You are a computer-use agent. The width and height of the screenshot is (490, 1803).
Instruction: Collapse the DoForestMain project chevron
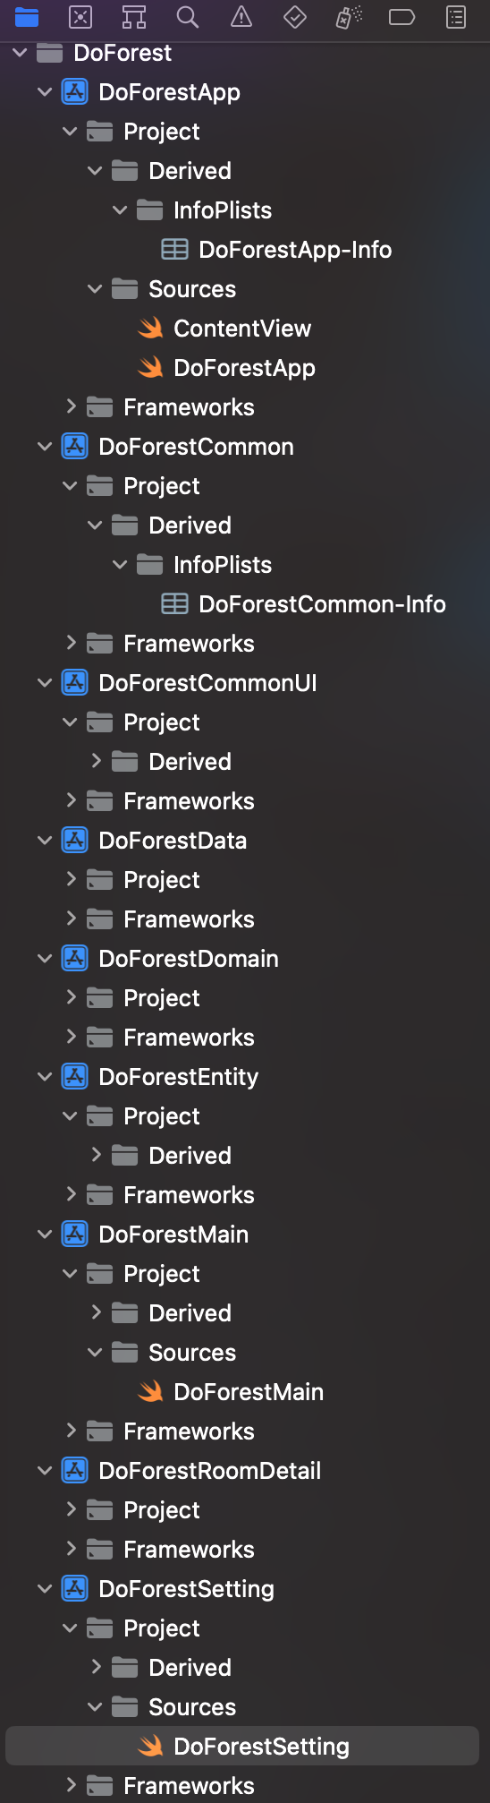click(45, 1235)
